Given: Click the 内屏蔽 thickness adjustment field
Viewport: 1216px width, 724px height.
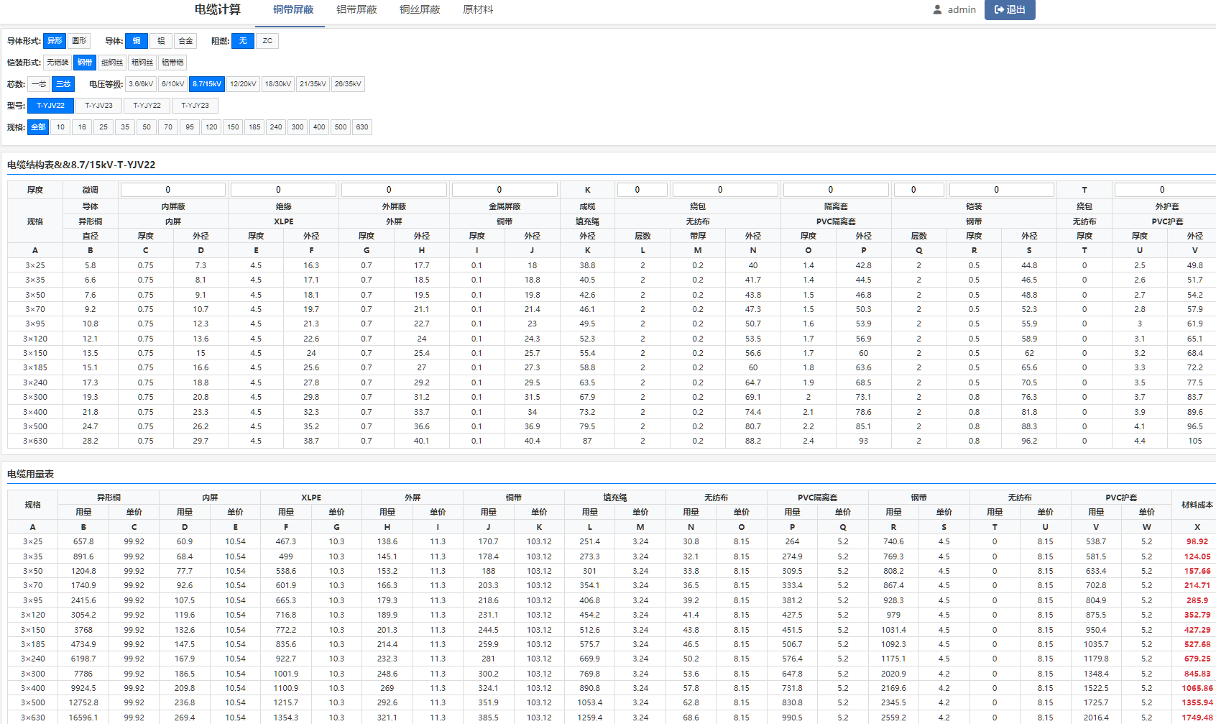Looking at the screenshot, I should point(173,190).
